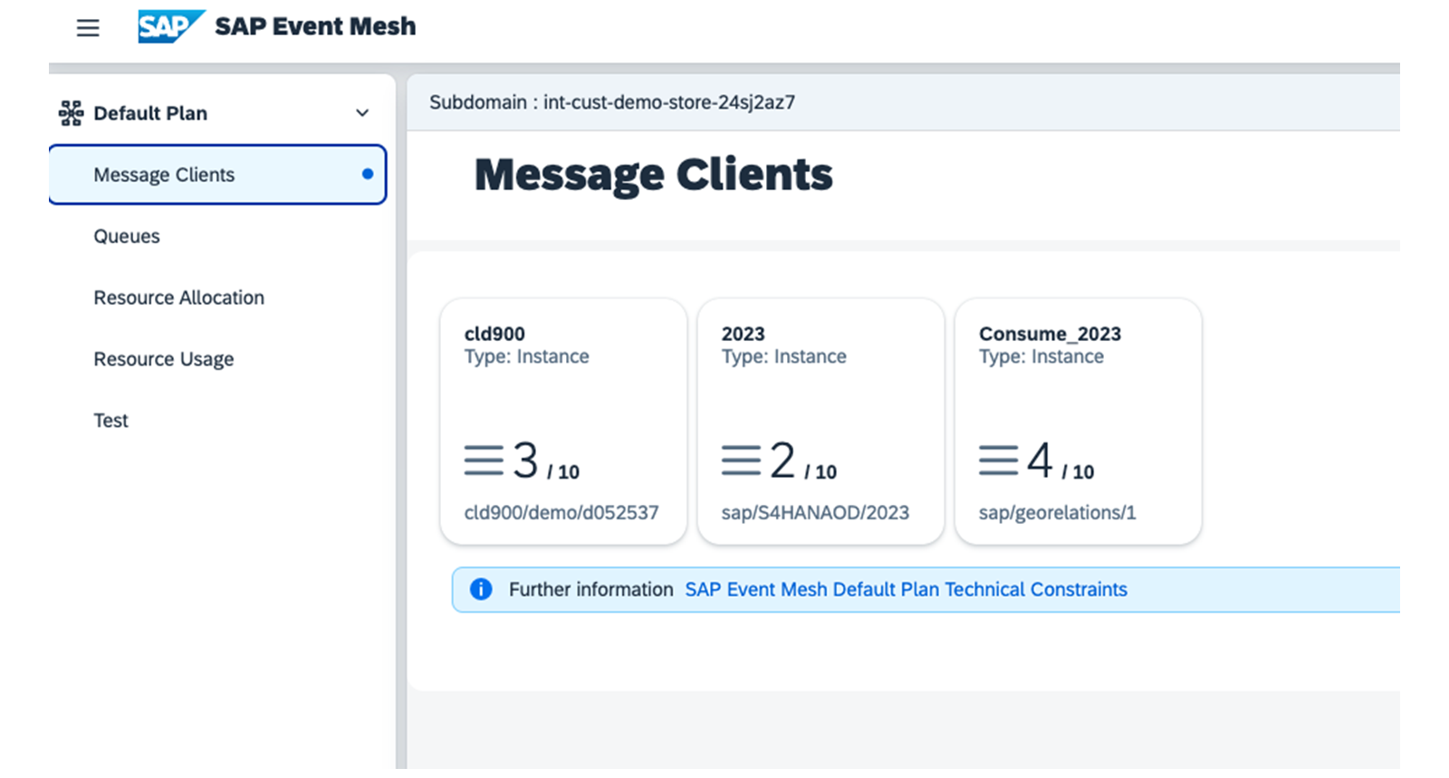
Task: Open the Queues section
Action: click(127, 236)
